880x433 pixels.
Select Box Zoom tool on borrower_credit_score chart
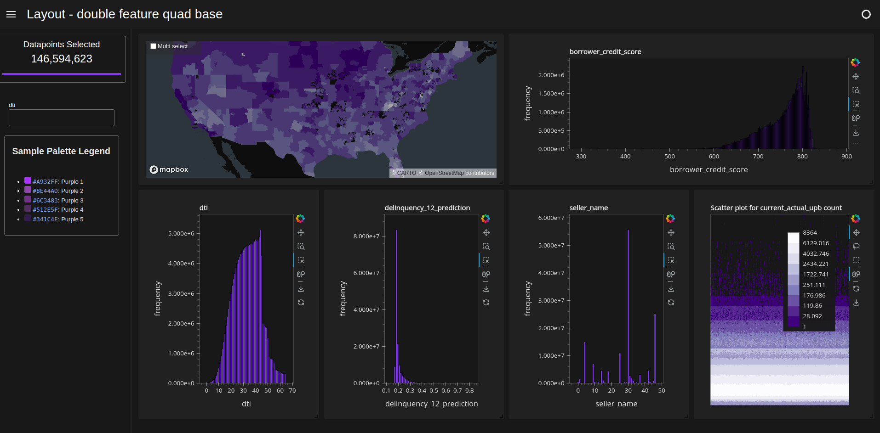point(856,90)
